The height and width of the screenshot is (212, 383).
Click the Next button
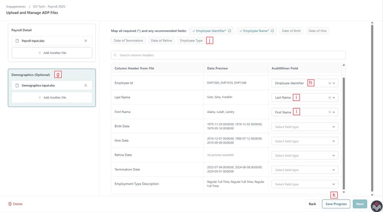360,204
